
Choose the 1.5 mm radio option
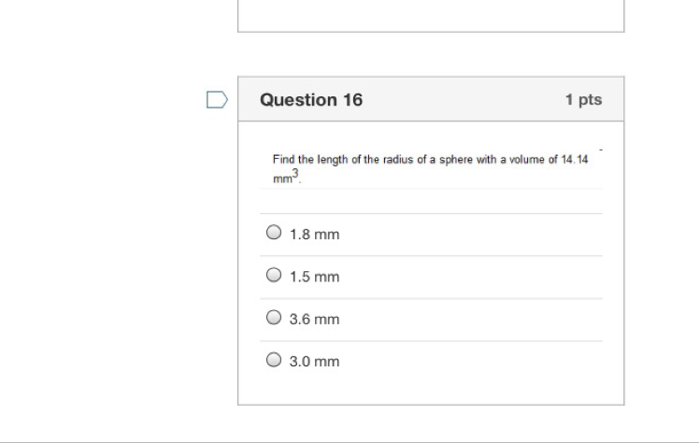(274, 276)
